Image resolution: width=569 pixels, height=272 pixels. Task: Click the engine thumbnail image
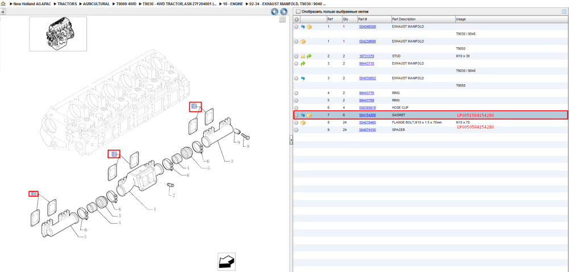click(58, 34)
